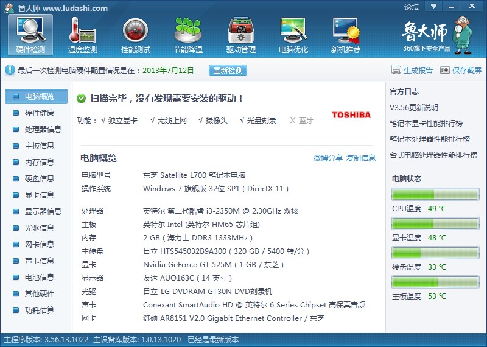The width and height of the screenshot is (487, 347).
Task: Open the 硬件检测 hardware detection icon
Action: [x=30, y=35]
